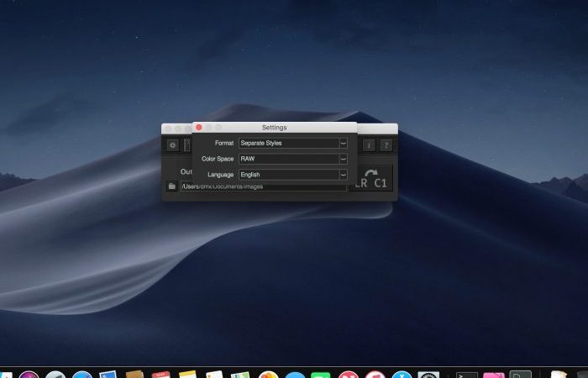Browse output folder with folder icon
588x378 pixels.
point(171,186)
